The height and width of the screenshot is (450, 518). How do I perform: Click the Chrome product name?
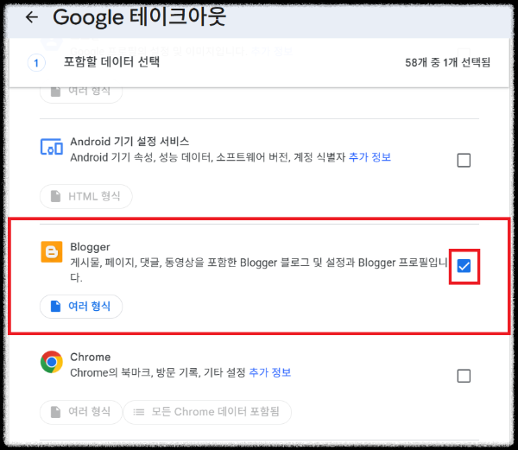(91, 358)
